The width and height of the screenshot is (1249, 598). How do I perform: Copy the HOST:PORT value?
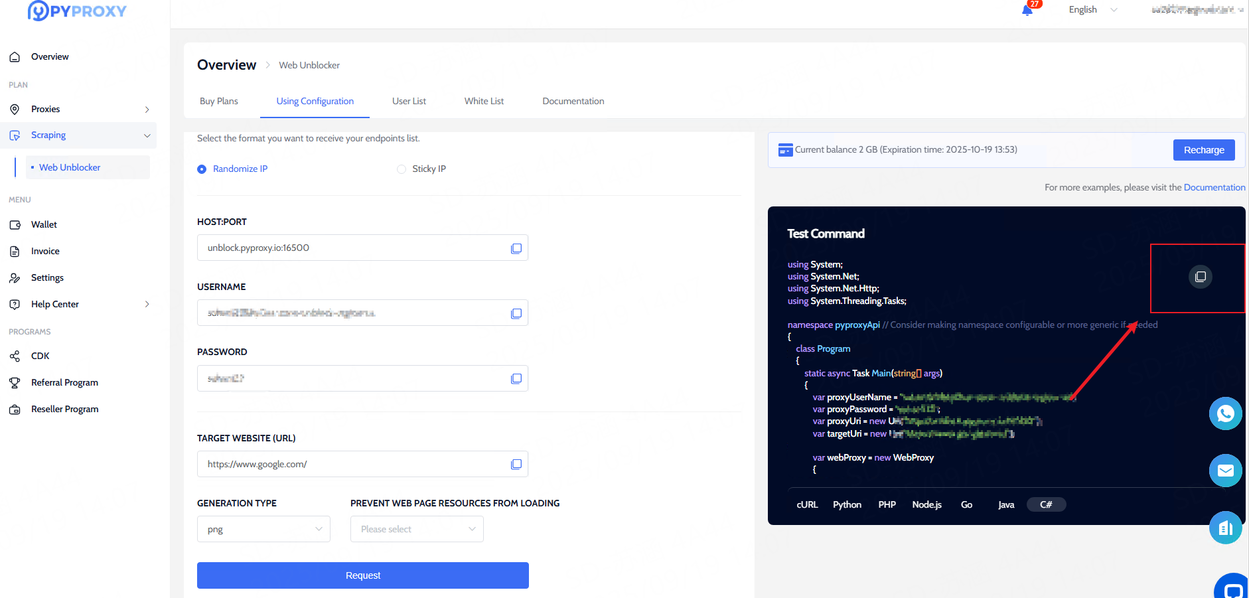[516, 248]
